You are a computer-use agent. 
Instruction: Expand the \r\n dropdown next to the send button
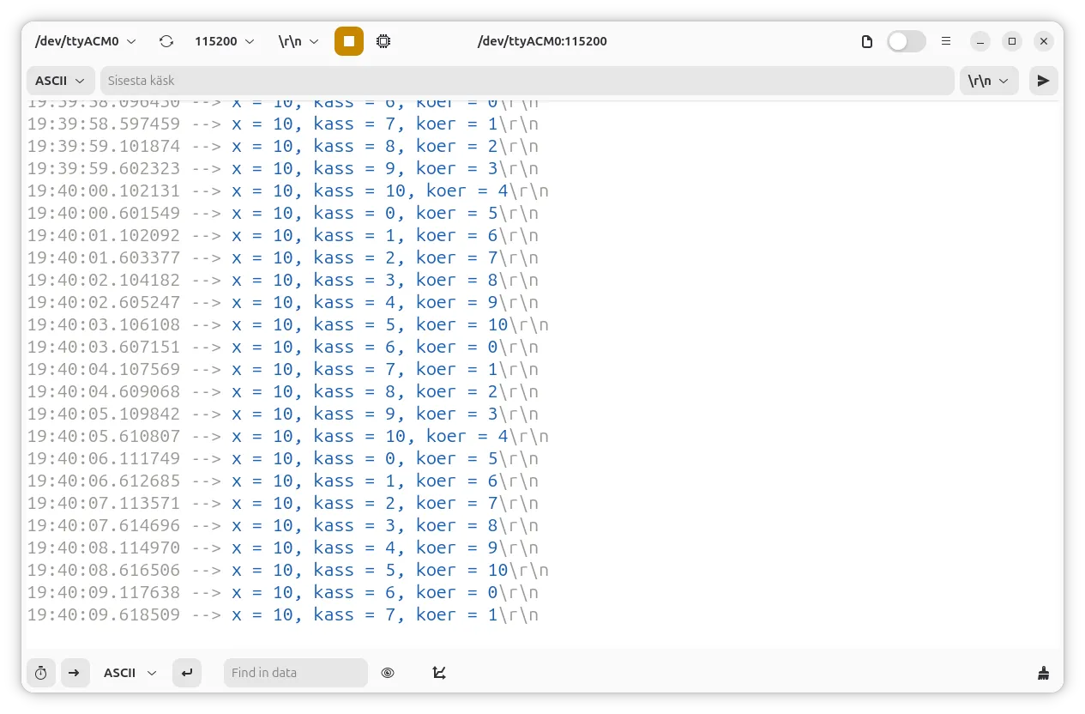(x=989, y=81)
